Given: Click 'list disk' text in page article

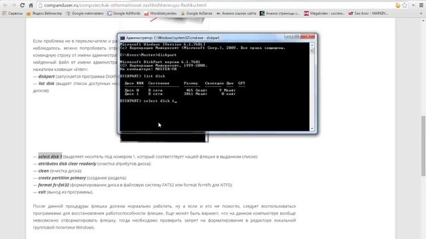Looking at the screenshot, I should (46, 84).
